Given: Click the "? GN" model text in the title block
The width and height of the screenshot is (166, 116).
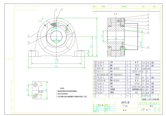Looking at the screenshot, I should click(x=125, y=106).
